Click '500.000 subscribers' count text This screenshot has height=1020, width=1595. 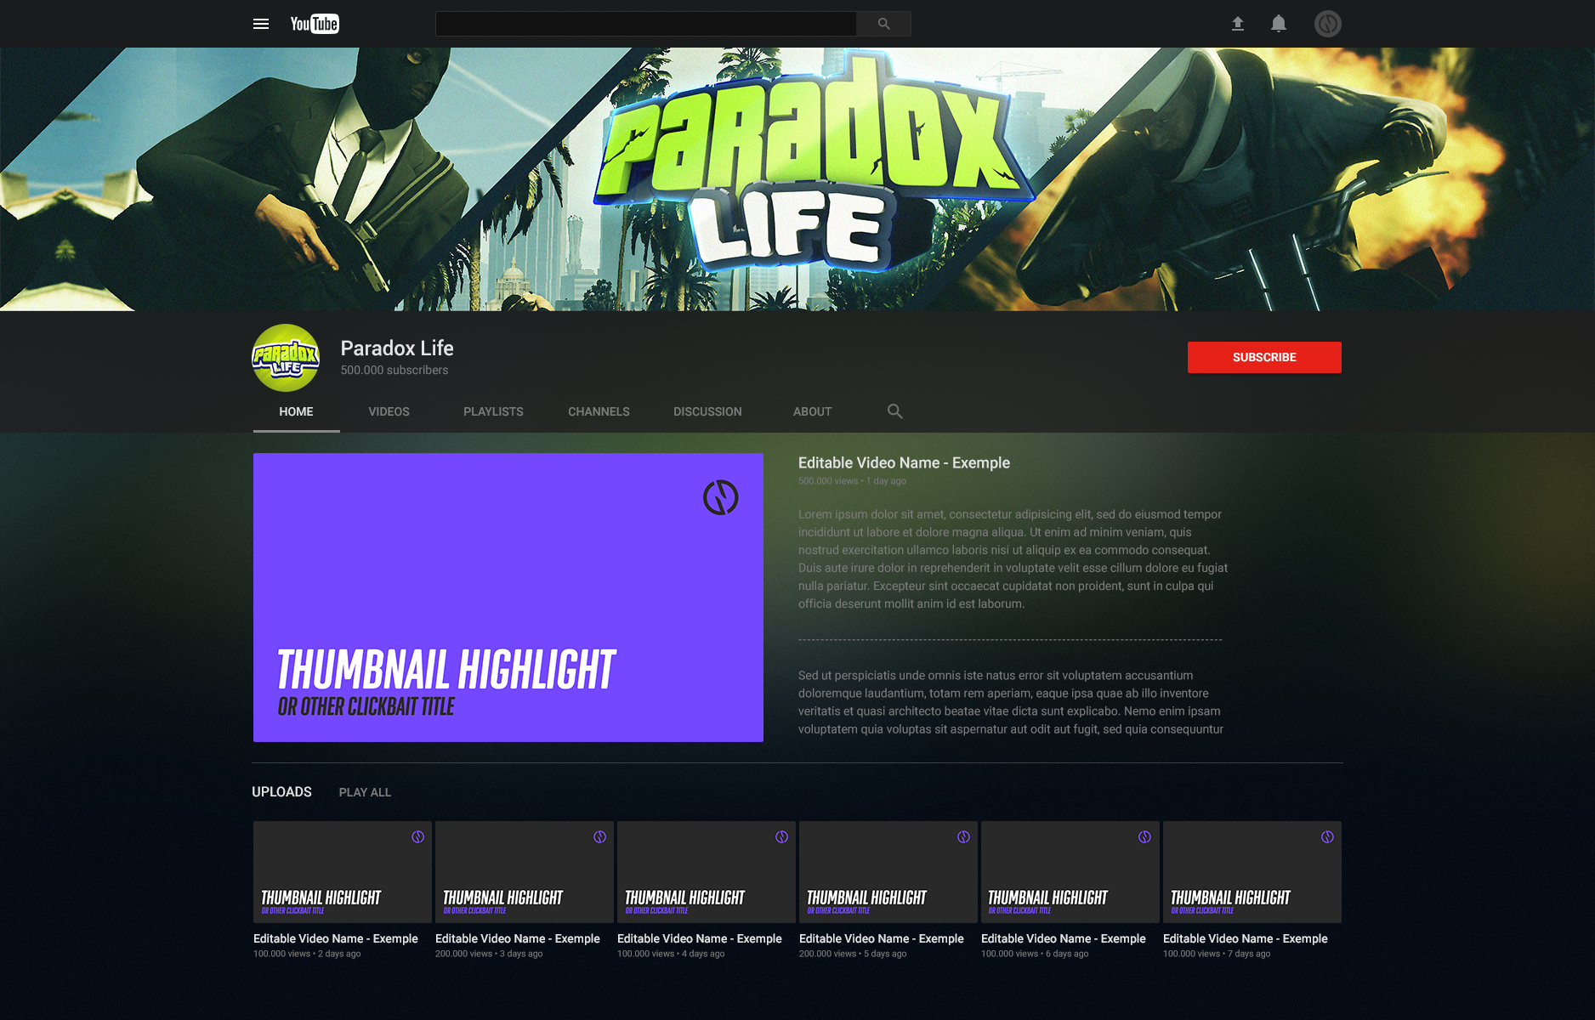(394, 371)
